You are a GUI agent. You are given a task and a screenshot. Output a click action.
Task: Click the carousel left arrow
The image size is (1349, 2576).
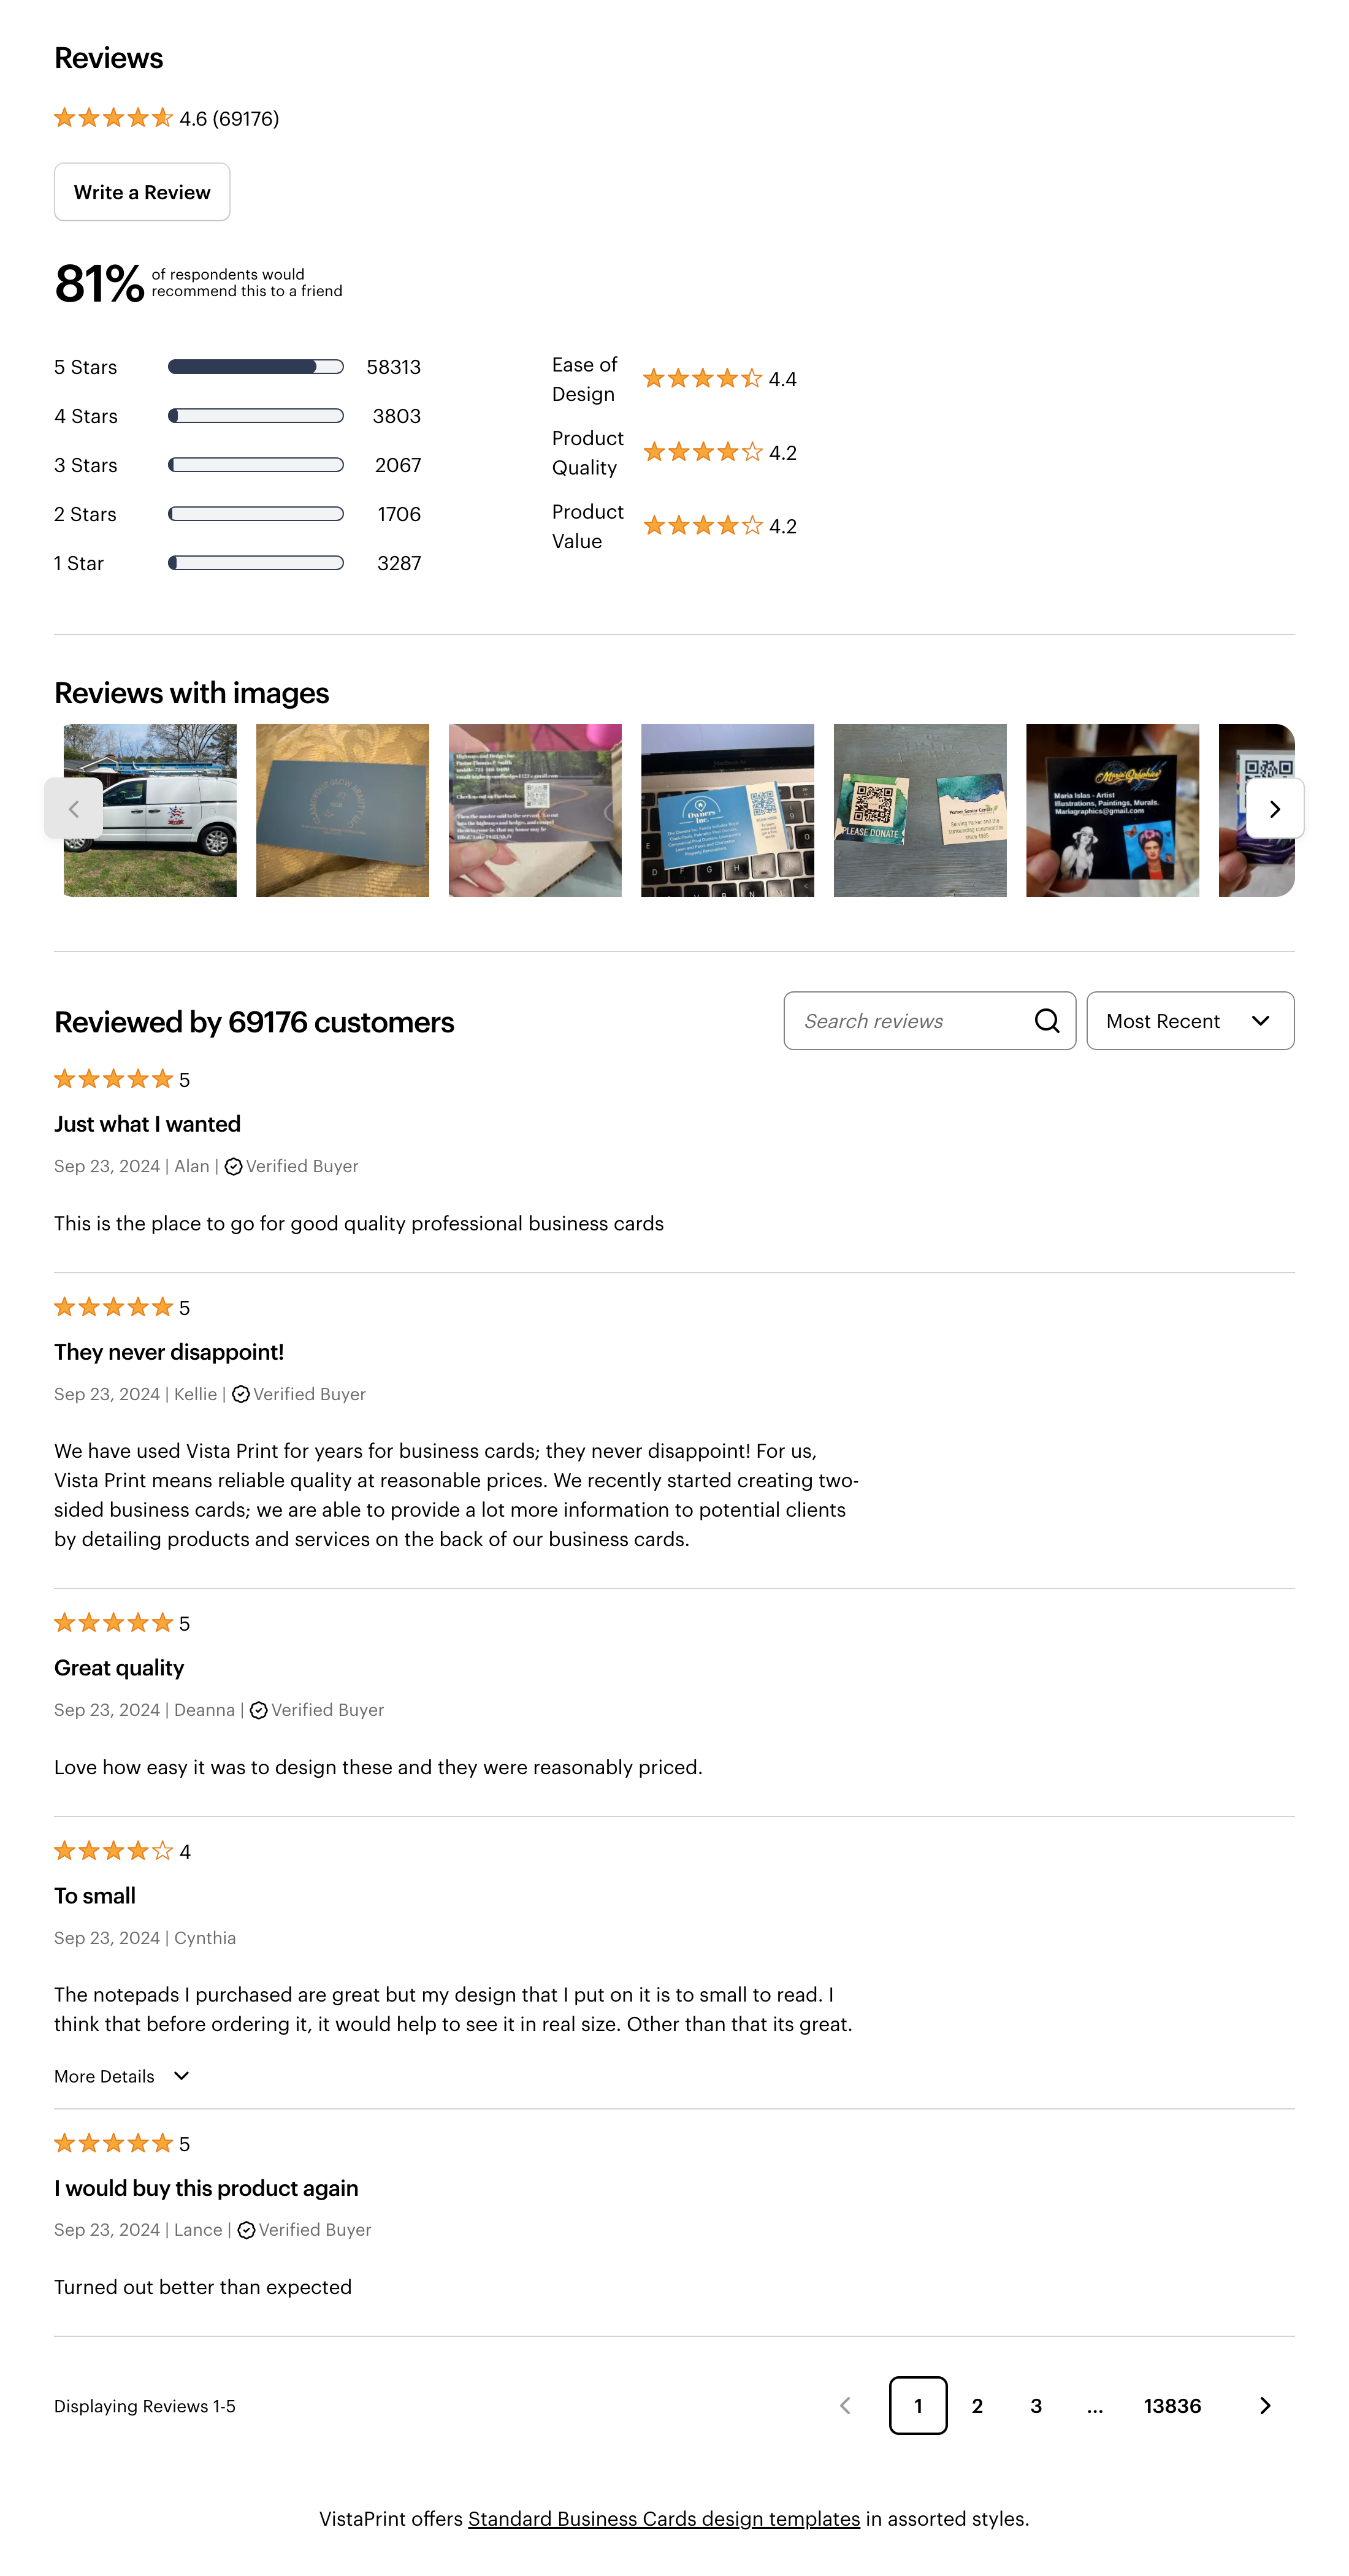tap(73, 809)
